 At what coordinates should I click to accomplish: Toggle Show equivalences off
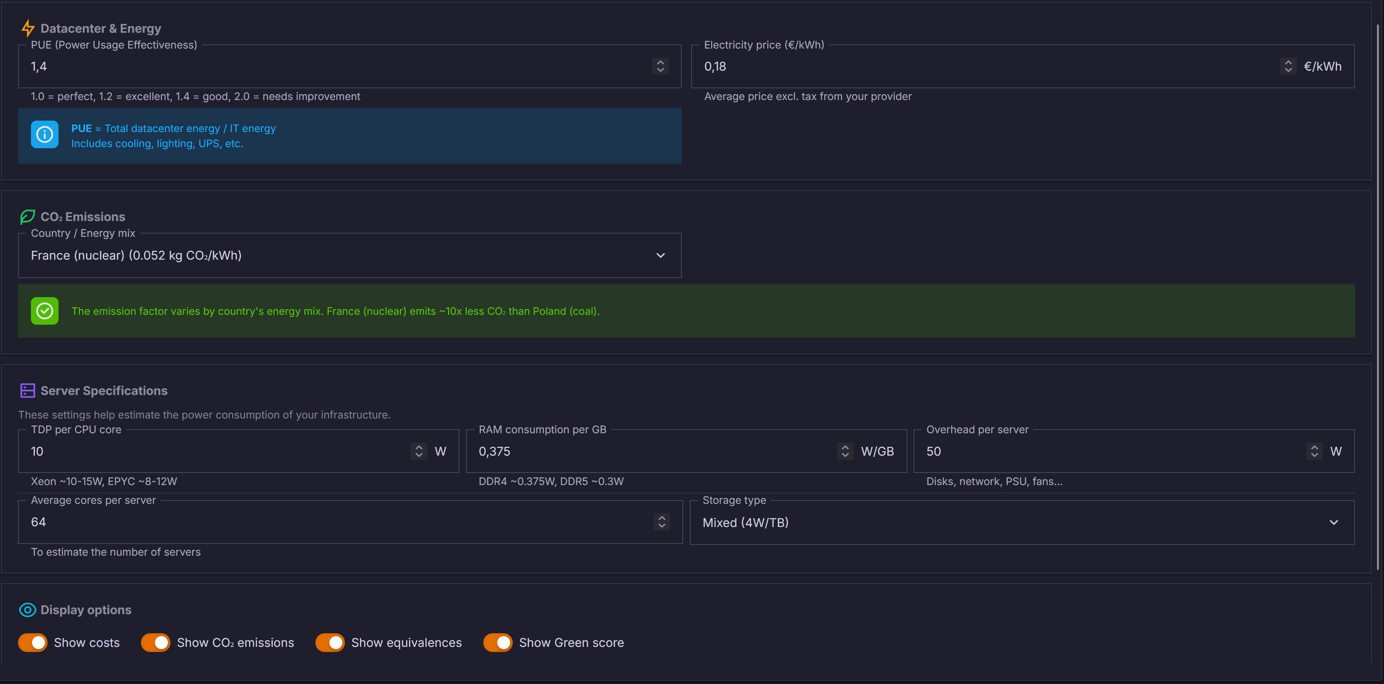330,642
